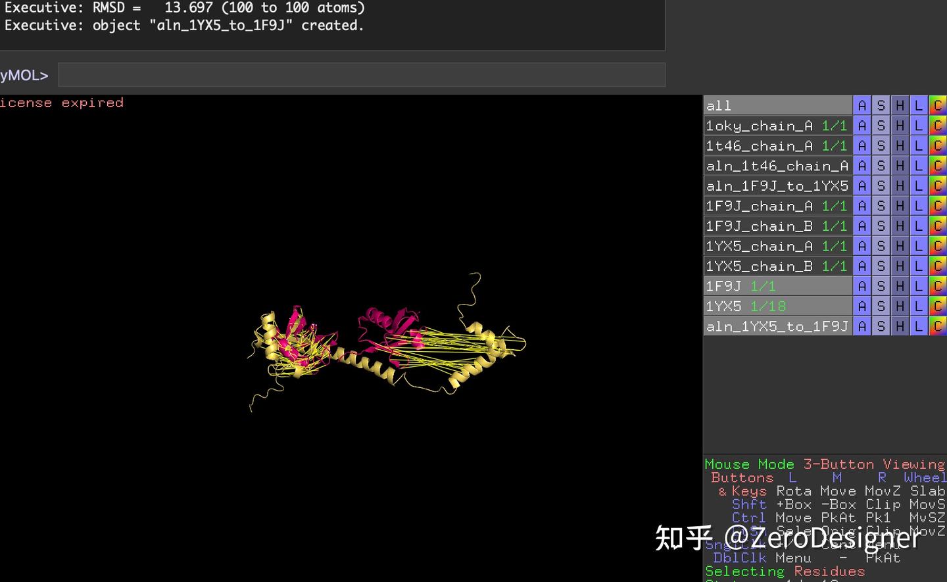Open the Label menu for aln_1YX5_to_1F9J
The image size is (947, 582).
(x=918, y=326)
